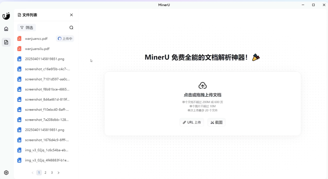Image resolution: width=328 pixels, height=179 pixels.
Task: Open img_v3_02jq_1c6c54ba file
Action: 47,150
